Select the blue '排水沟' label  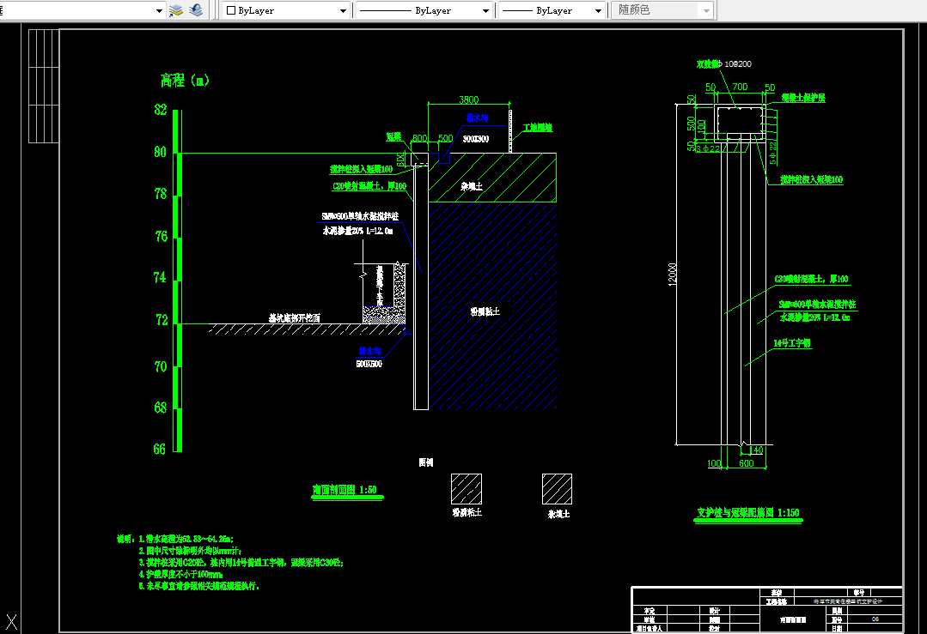pos(369,351)
